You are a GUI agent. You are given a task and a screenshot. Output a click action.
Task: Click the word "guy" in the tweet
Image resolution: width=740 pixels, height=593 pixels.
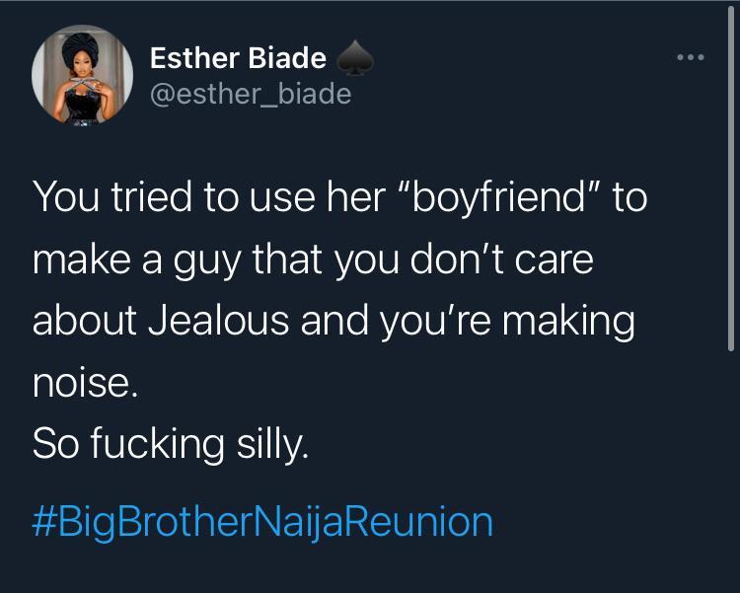coord(207,262)
